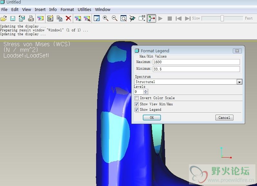Viewport: 257px width, 186px height.
Task: Expand the Spectrum Structural dropdown
Action: click(x=239, y=82)
